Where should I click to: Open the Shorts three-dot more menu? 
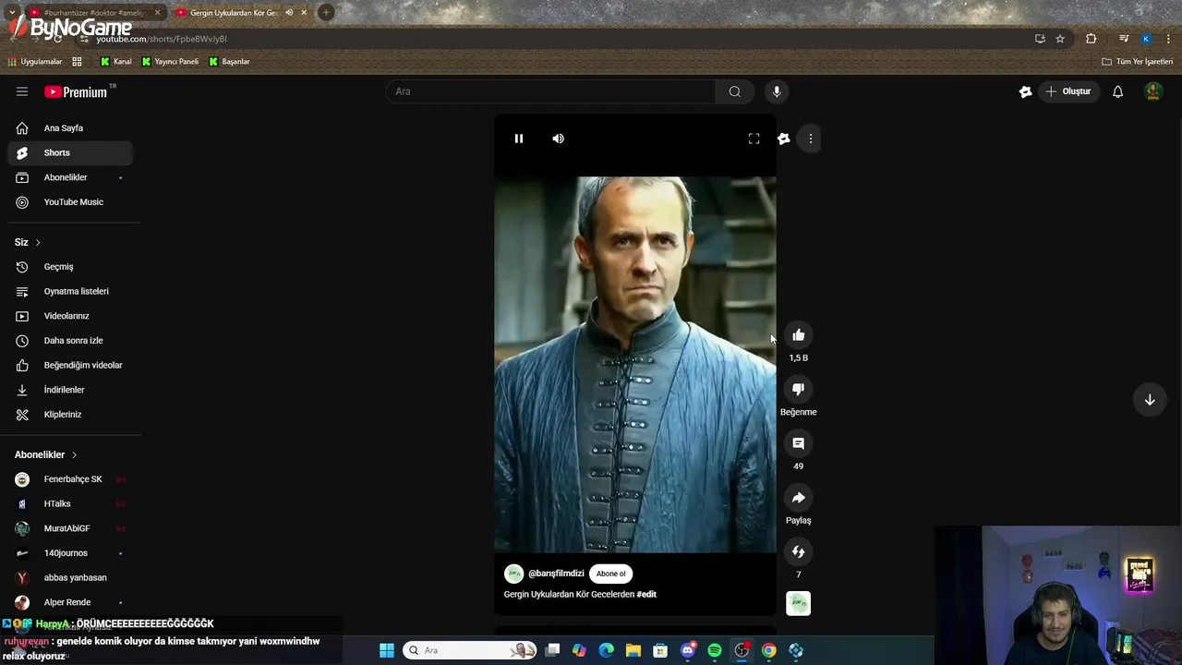(811, 139)
